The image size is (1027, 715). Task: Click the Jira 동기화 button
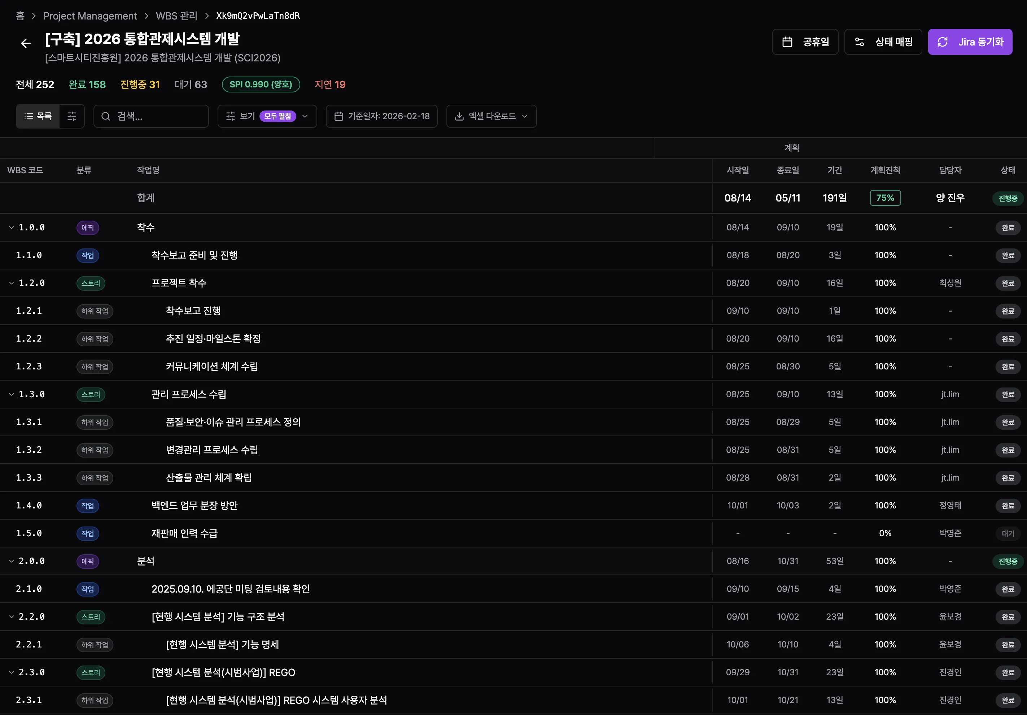970,42
